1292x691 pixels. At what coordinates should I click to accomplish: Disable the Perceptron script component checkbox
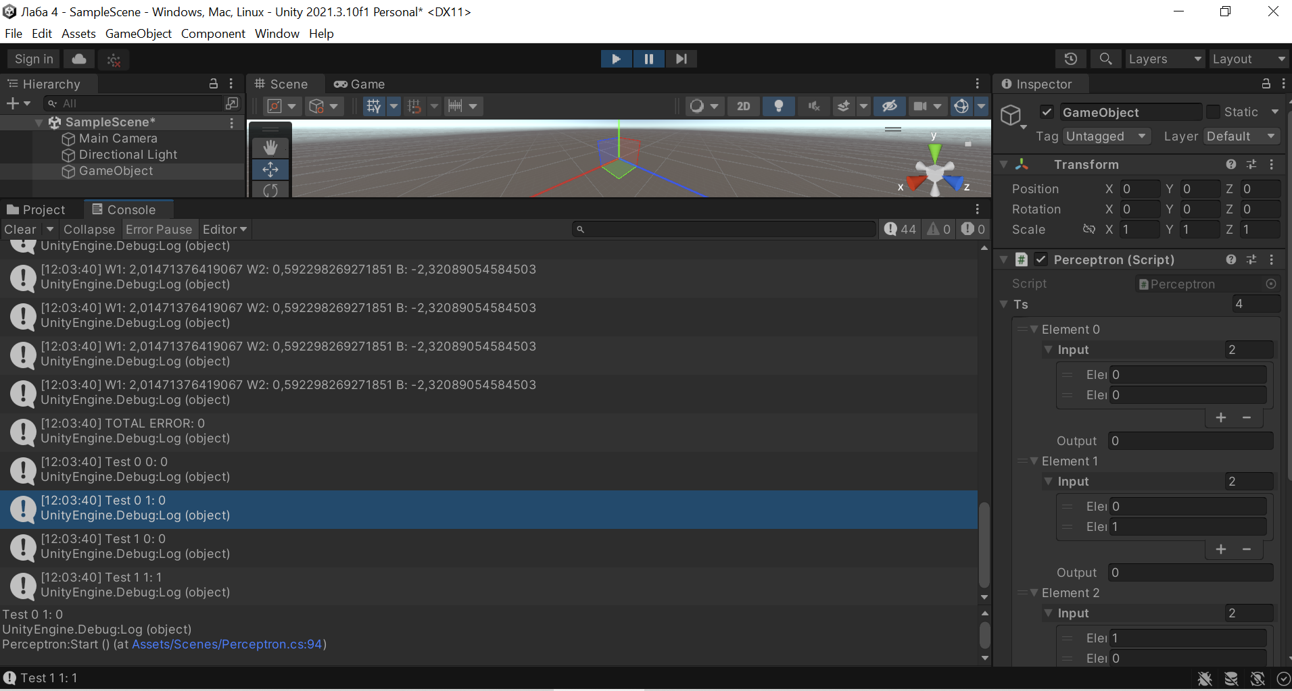1040,259
